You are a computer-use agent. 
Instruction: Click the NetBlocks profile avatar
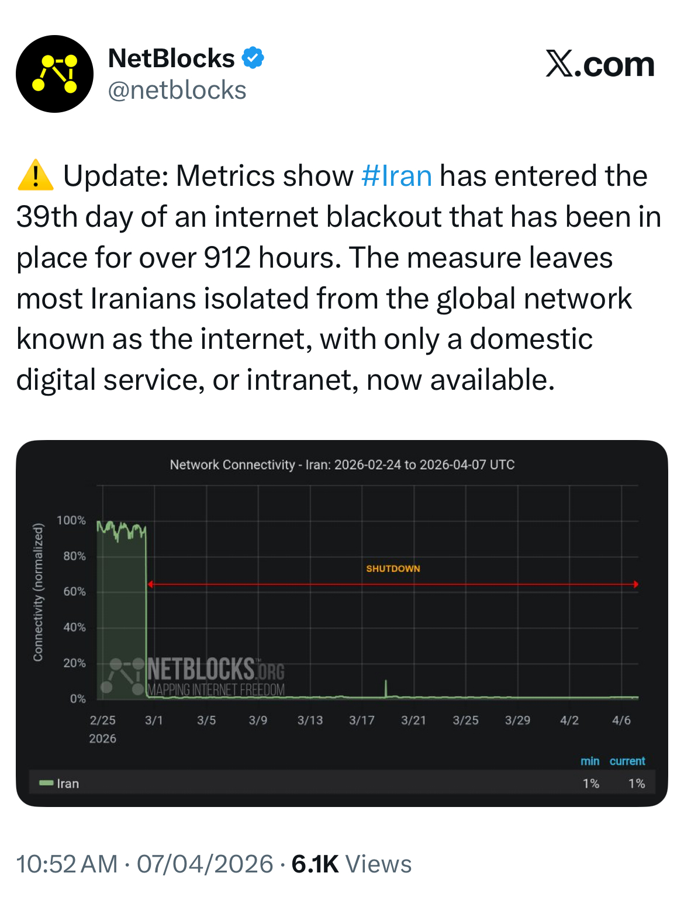coord(54,74)
